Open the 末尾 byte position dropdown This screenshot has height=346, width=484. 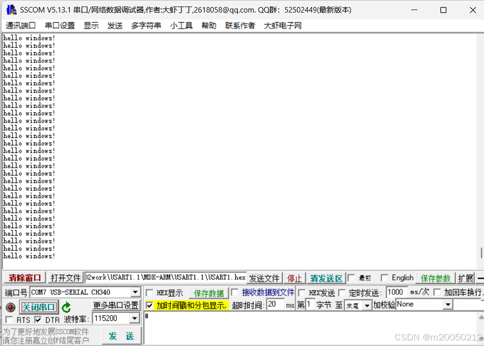point(369,305)
